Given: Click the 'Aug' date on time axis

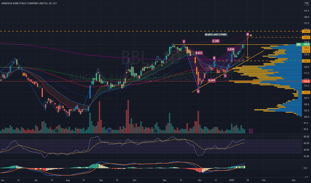Looking at the screenshot, I should tap(68, 180).
